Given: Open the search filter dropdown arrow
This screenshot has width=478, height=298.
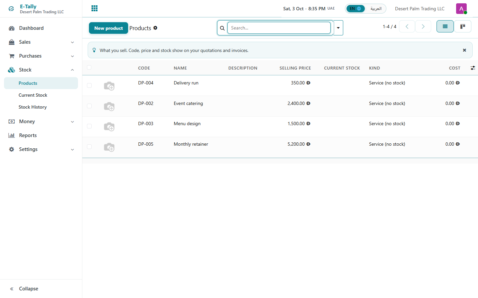Looking at the screenshot, I should [338, 28].
